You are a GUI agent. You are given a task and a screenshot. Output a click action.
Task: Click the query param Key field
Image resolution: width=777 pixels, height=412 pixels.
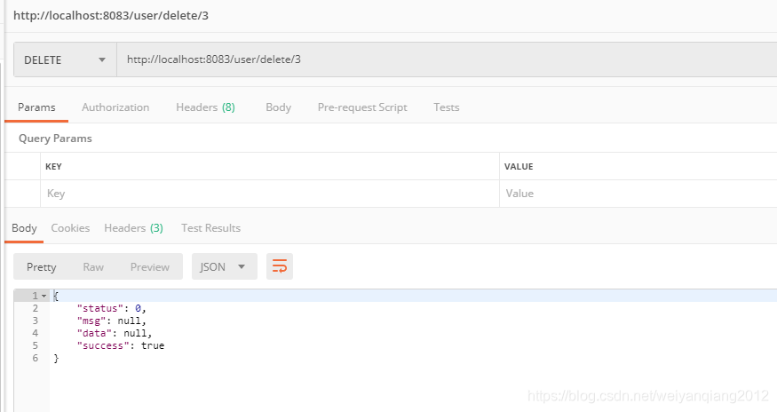click(270, 194)
